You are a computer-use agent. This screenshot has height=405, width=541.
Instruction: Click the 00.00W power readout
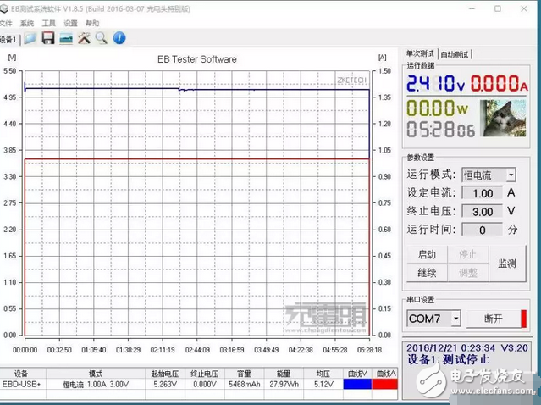pyautogui.click(x=437, y=108)
